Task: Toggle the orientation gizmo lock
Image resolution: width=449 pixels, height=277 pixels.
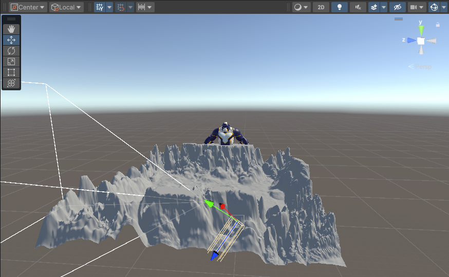Action: point(438,25)
